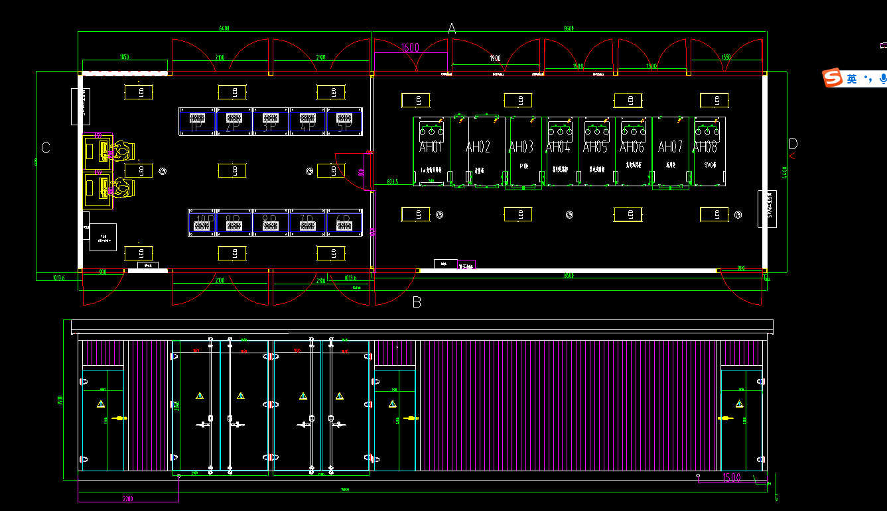Screen dimensions: 887x511
Task: Activate voice input microphone icon
Action: click(x=882, y=79)
